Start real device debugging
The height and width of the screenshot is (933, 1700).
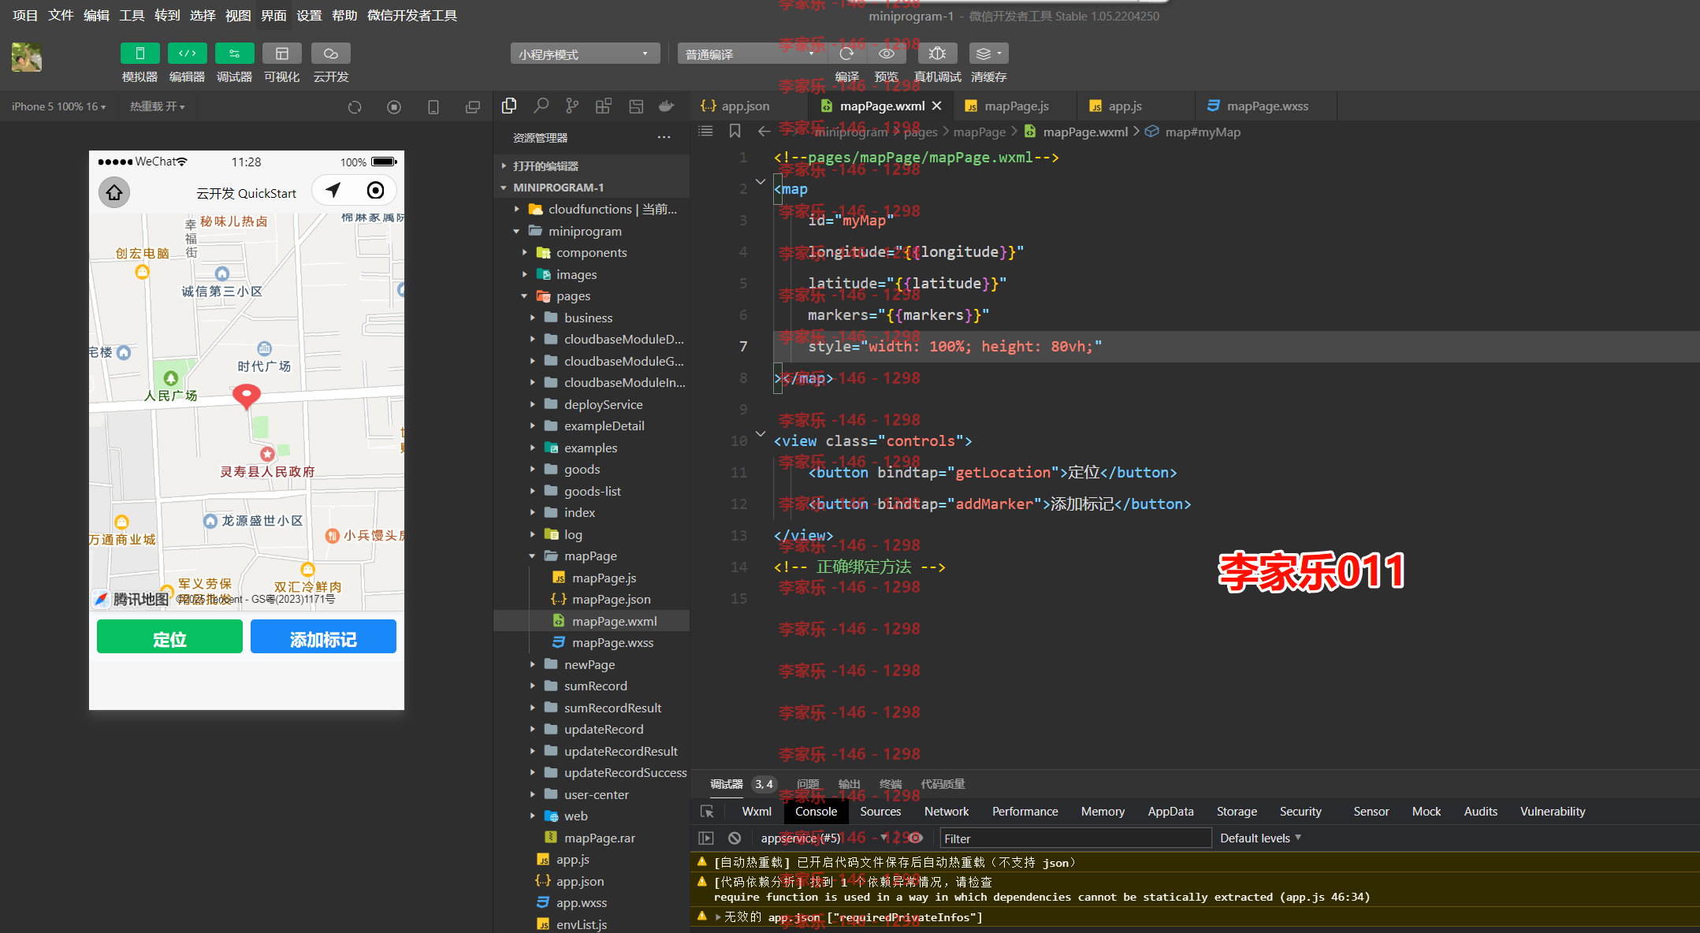point(937,54)
